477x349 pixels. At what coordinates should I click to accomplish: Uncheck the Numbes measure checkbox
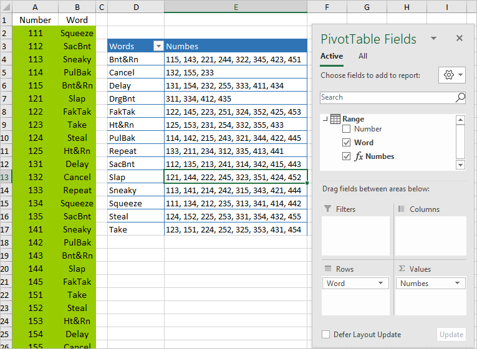pyautogui.click(x=346, y=156)
